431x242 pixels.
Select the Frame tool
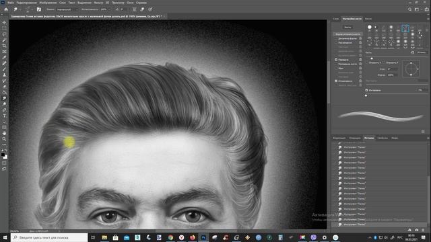click(x=4, y=52)
